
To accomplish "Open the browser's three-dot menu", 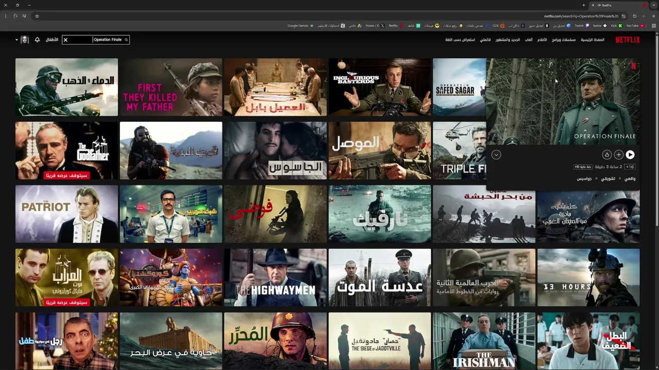I will (6, 16).
